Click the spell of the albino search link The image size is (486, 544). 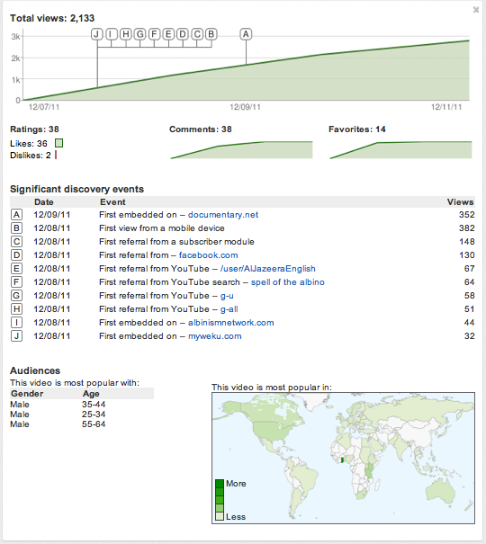[x=288, y=282]
